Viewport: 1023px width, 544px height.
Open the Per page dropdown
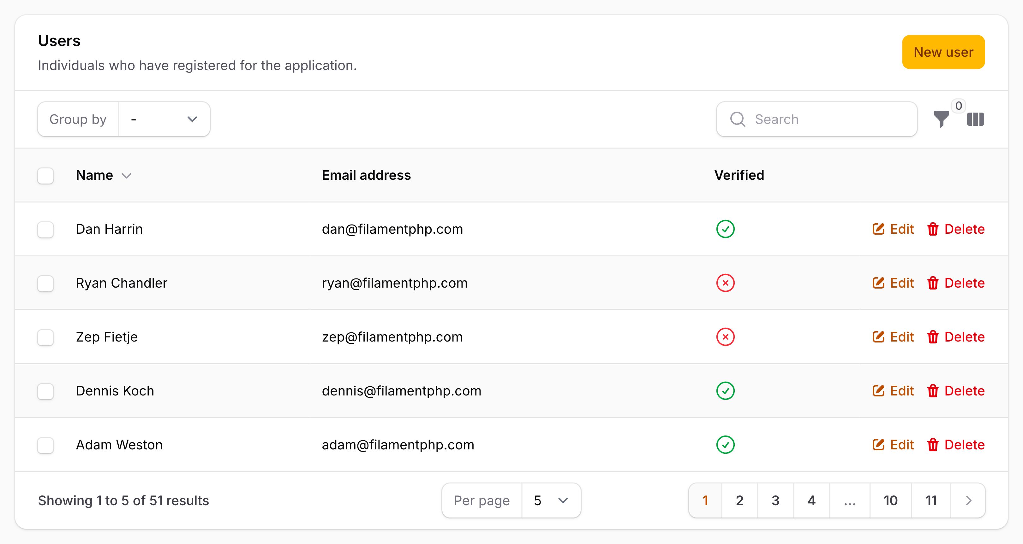(x=551, y=500)
